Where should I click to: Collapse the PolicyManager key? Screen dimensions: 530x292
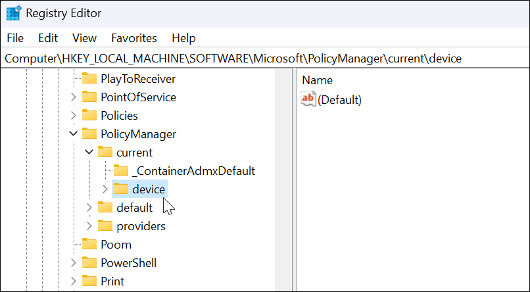point(72,134)
